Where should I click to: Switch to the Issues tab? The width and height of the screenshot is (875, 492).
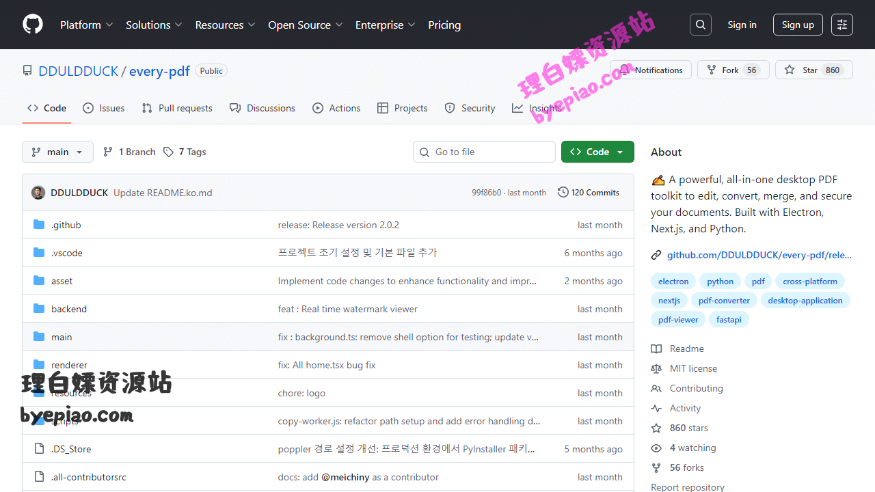coord(104,108)
